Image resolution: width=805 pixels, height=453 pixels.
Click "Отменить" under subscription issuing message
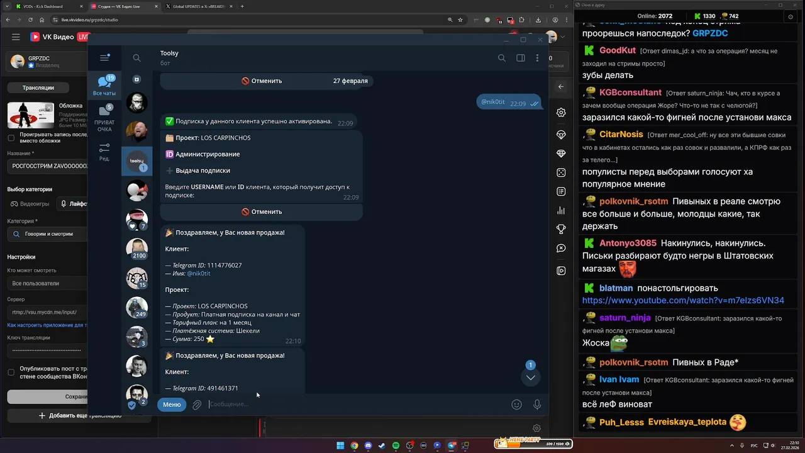(x=262, y=211)
